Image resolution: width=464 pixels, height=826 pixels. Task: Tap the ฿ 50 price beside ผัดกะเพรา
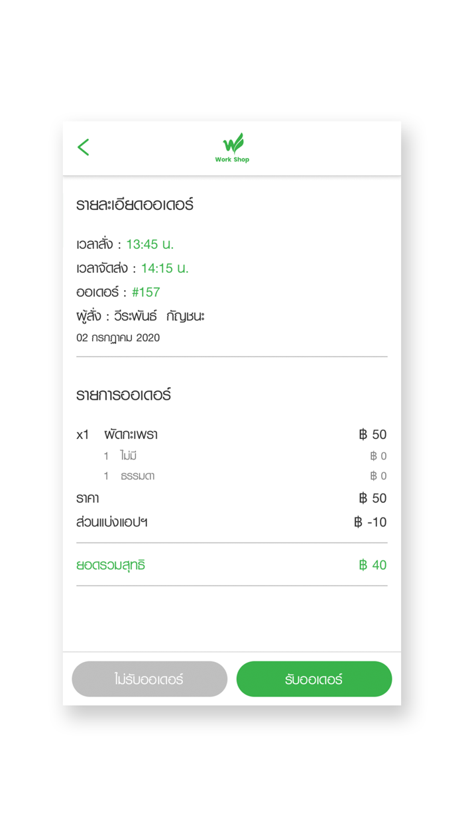(373, 435)
